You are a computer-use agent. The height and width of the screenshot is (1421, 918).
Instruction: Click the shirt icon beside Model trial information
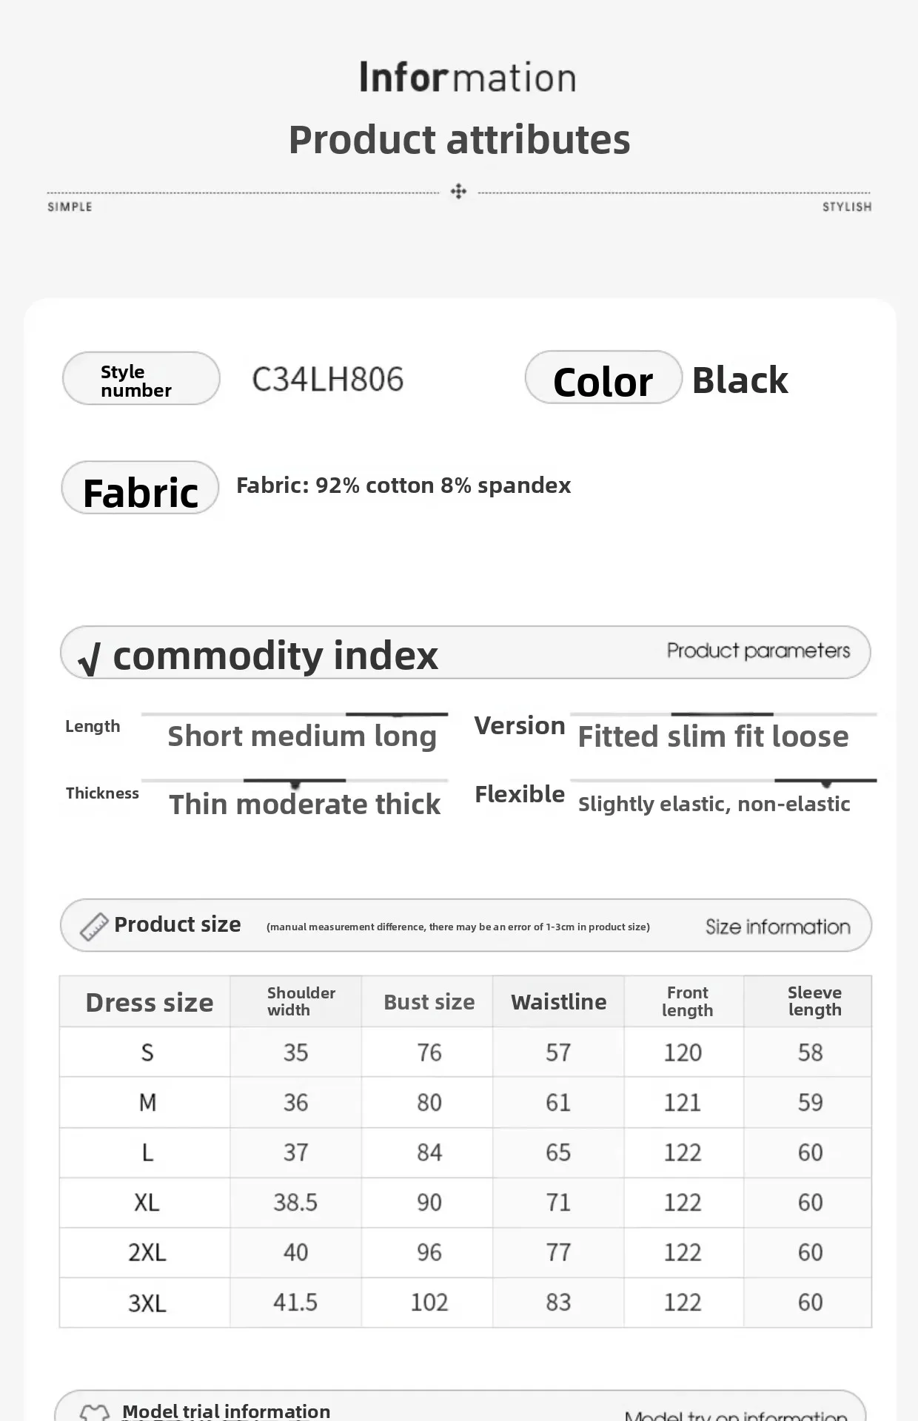point(94,1412)
